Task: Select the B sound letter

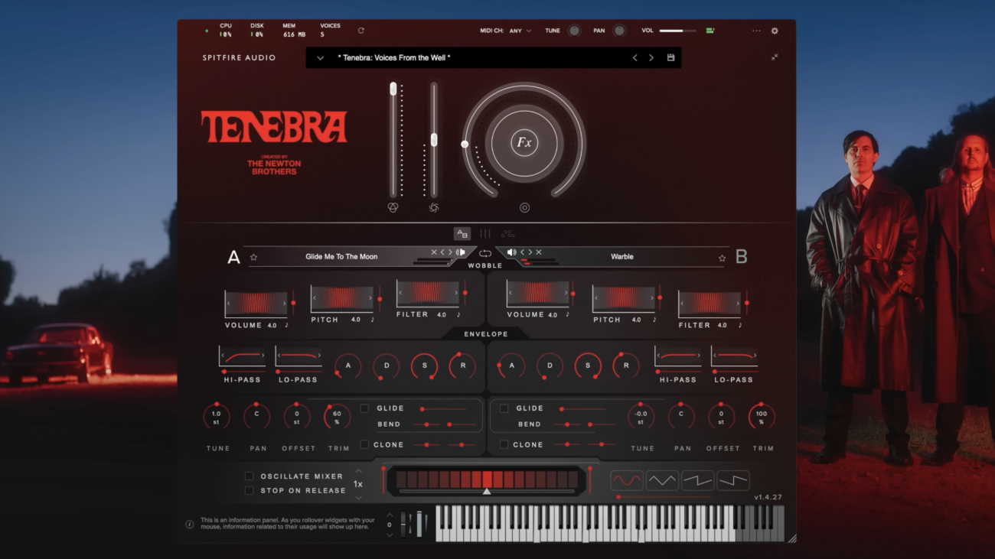Action: coord(741,257)
